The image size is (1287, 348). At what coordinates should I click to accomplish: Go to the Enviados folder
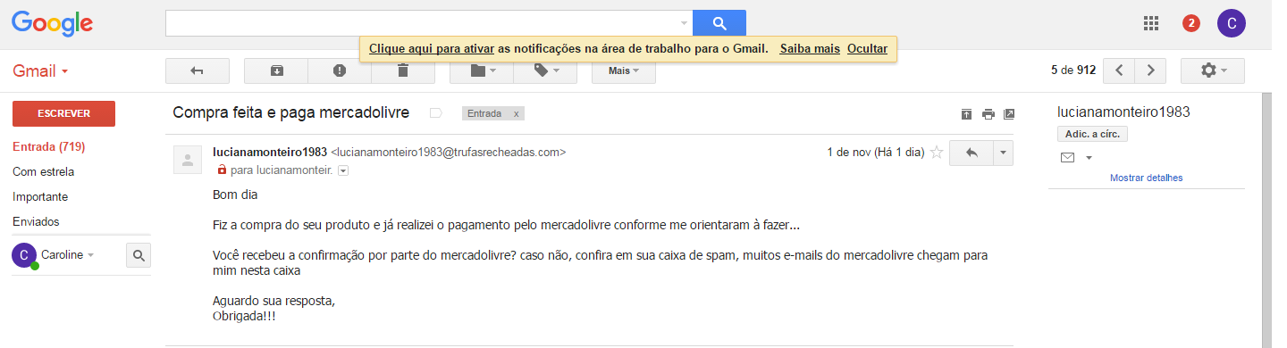pos(36,221)
